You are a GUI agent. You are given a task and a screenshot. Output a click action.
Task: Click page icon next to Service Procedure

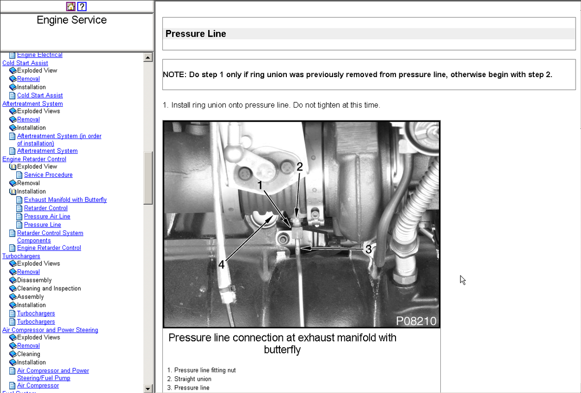click(19, 175)
